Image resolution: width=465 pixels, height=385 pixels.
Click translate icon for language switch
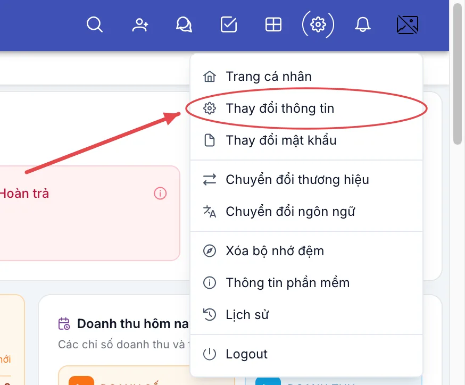(210, 212)
